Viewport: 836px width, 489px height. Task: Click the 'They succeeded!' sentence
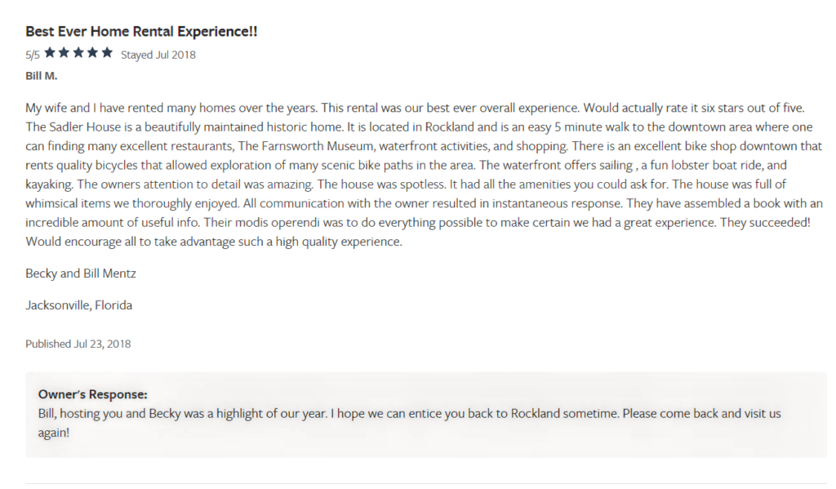[x=765, y=222]
